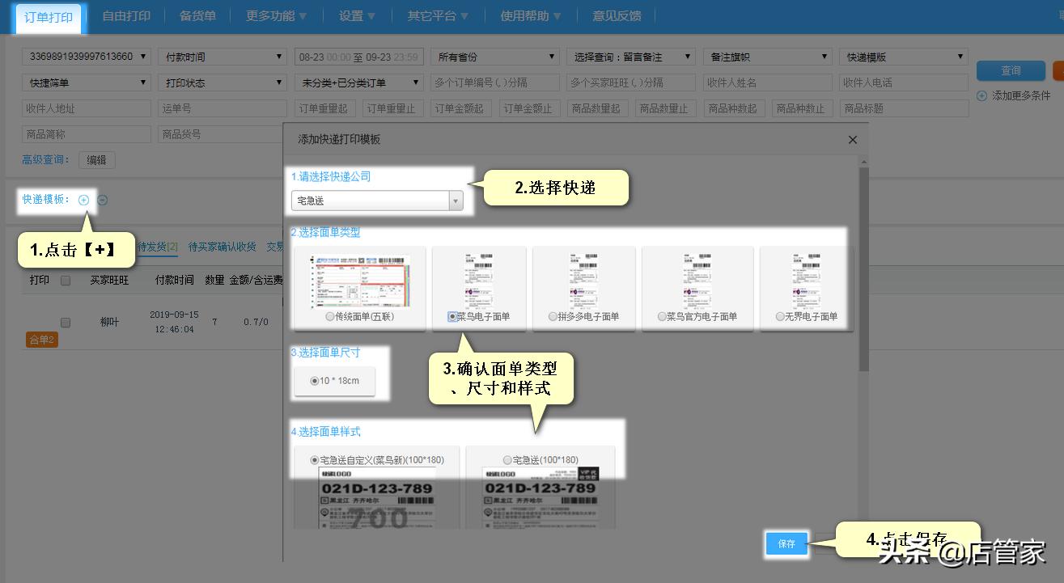Switch to the 自由打印 tab
This screenshot has width=1064, height=583.
coord(126,16)
